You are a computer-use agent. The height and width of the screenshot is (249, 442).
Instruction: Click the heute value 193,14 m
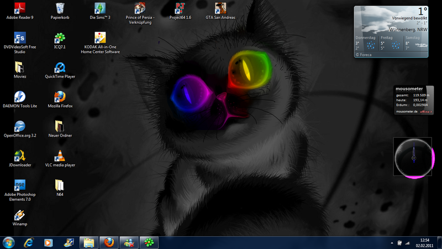pos(420,100)
